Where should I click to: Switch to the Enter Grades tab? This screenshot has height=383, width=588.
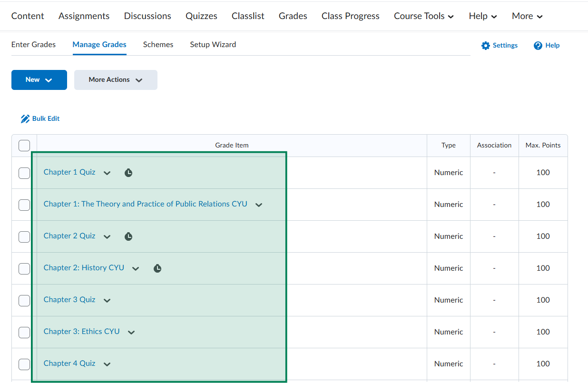[x=33, y=45]
